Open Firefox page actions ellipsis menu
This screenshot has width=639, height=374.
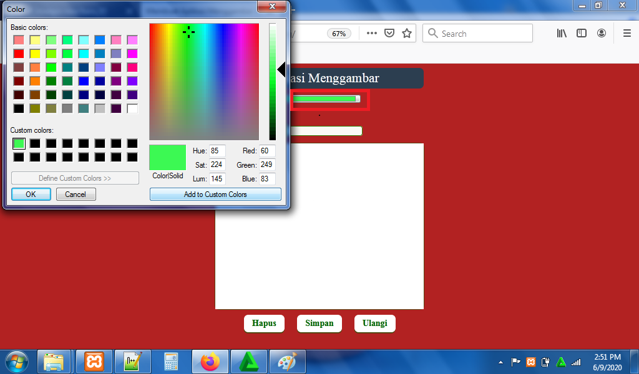click(x=372, y=34)
